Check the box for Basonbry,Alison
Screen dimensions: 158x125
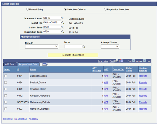pyautogui.click(x=6, y=76)
